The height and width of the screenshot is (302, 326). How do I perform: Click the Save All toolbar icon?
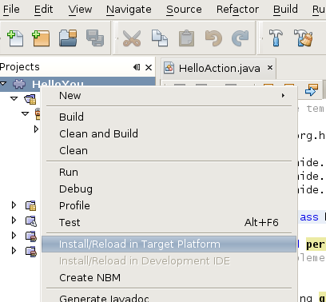point(95,38)
